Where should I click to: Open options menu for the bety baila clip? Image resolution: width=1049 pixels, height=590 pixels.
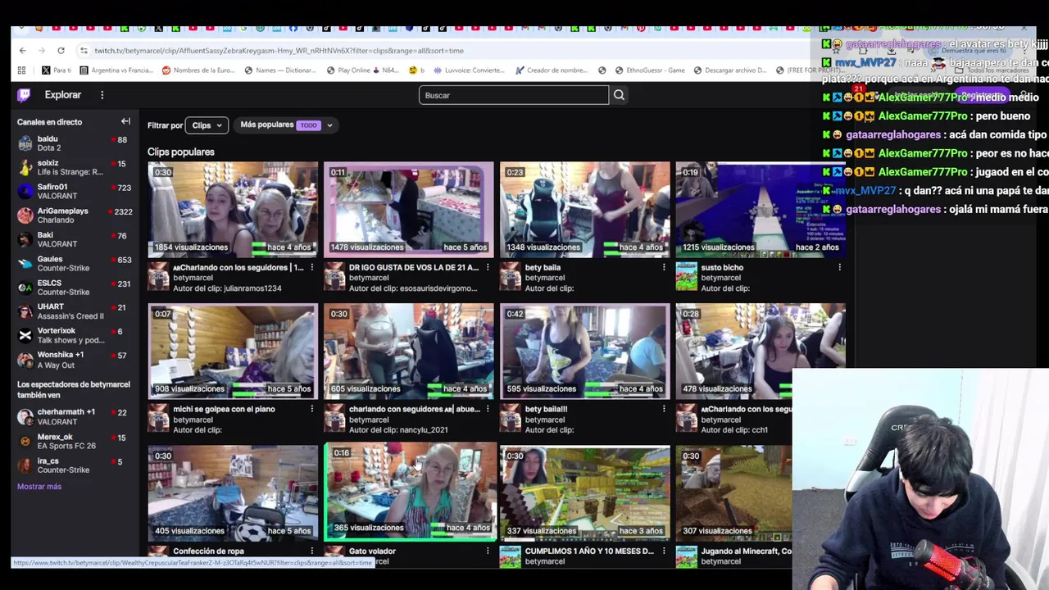click(664, 267)
